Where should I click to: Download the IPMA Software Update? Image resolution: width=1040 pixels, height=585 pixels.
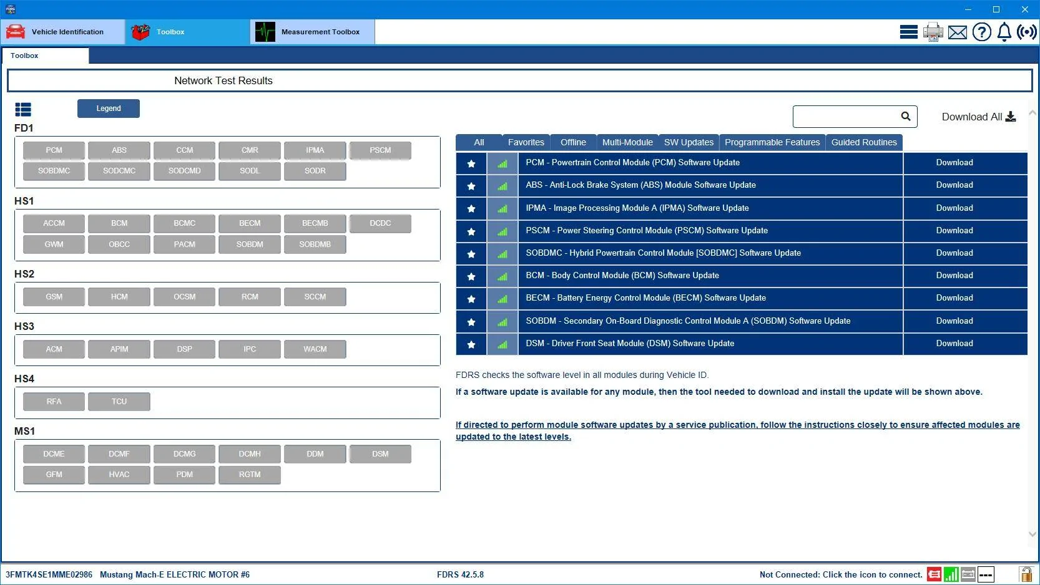(x=954, y=208)
